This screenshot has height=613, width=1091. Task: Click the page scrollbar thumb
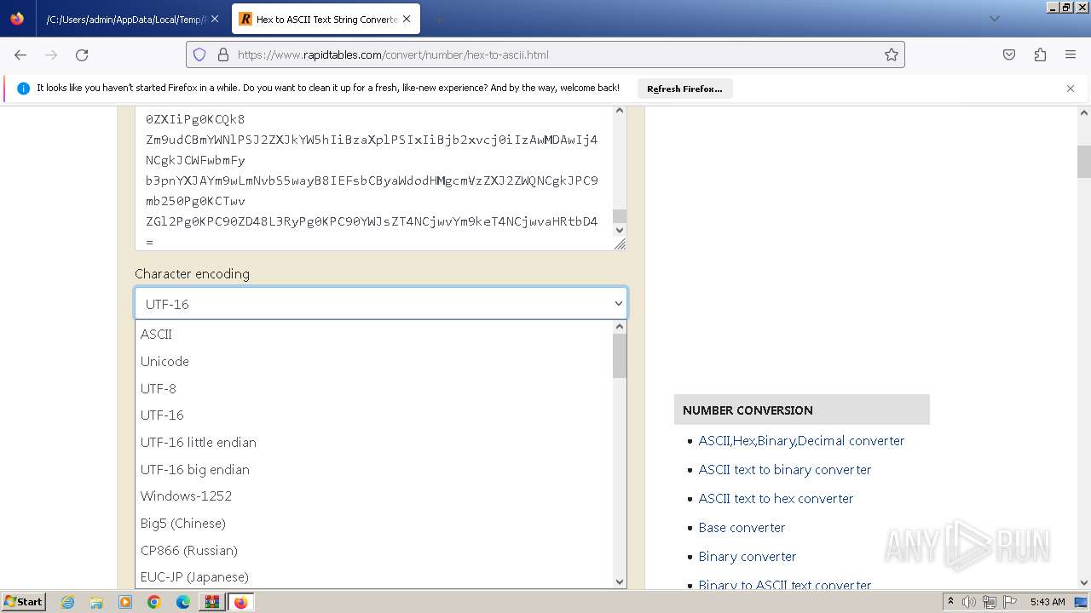(1084, 162)
